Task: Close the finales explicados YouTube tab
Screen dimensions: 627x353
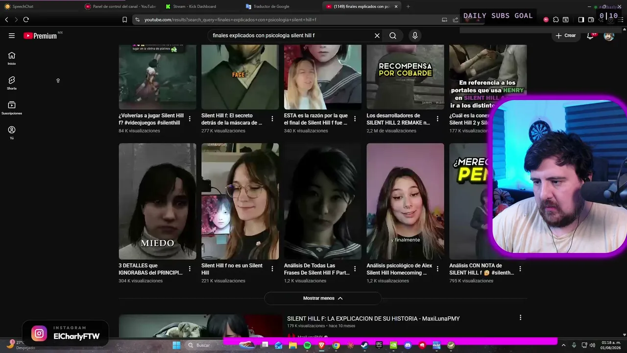Action: 396,6
